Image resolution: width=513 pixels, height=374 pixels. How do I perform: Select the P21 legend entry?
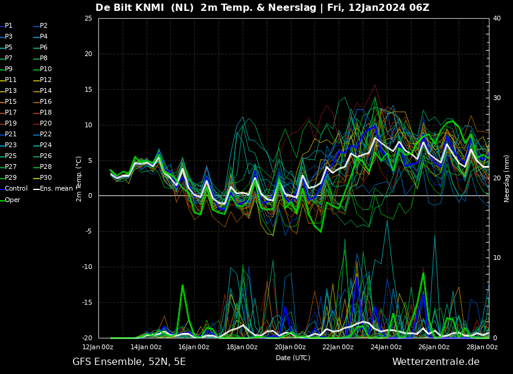8,134
